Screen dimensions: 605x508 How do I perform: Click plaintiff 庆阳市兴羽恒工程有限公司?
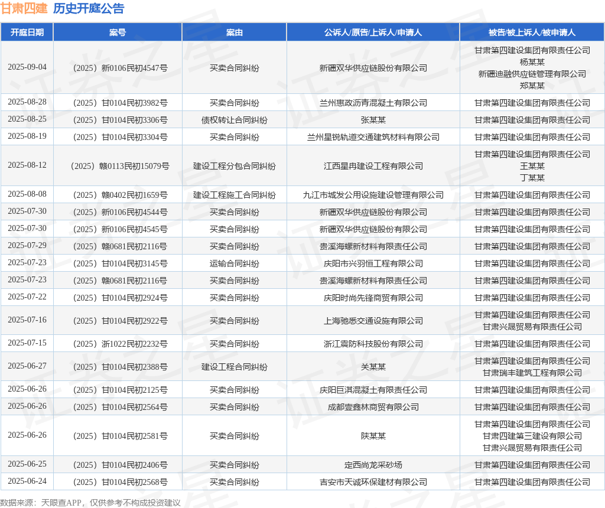coord(373,264)
